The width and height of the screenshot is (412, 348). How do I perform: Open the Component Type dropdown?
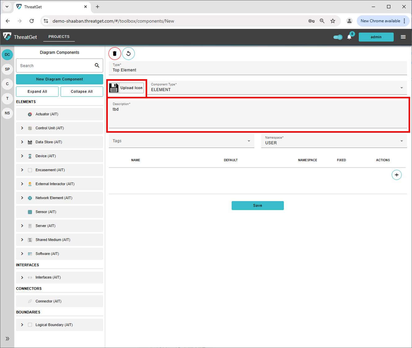pyautogui.click(x=401, y=88)
